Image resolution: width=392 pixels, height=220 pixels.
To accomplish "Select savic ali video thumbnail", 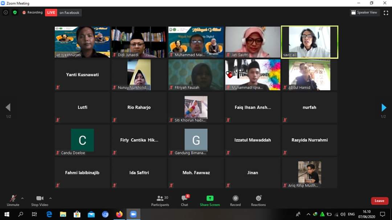I will tap(310, 42).
